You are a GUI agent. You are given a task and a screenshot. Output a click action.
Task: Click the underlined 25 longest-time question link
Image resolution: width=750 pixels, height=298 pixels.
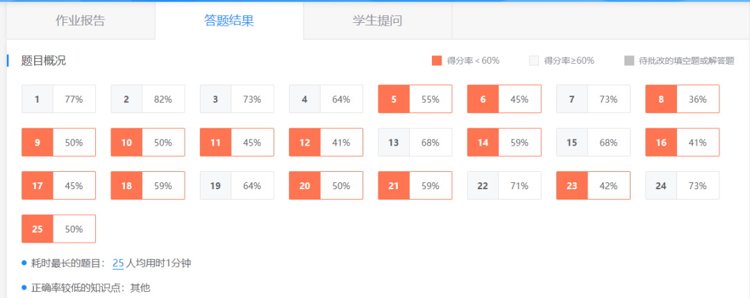coord(118,263)
